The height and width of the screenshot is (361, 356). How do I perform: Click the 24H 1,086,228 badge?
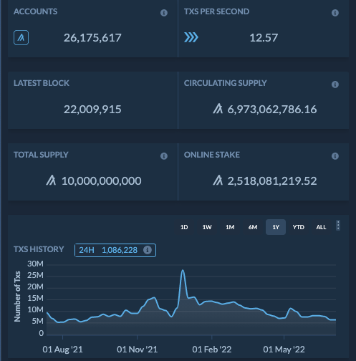coord(115,250)
